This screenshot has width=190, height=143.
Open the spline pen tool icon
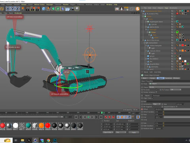[x=48, y=9]
